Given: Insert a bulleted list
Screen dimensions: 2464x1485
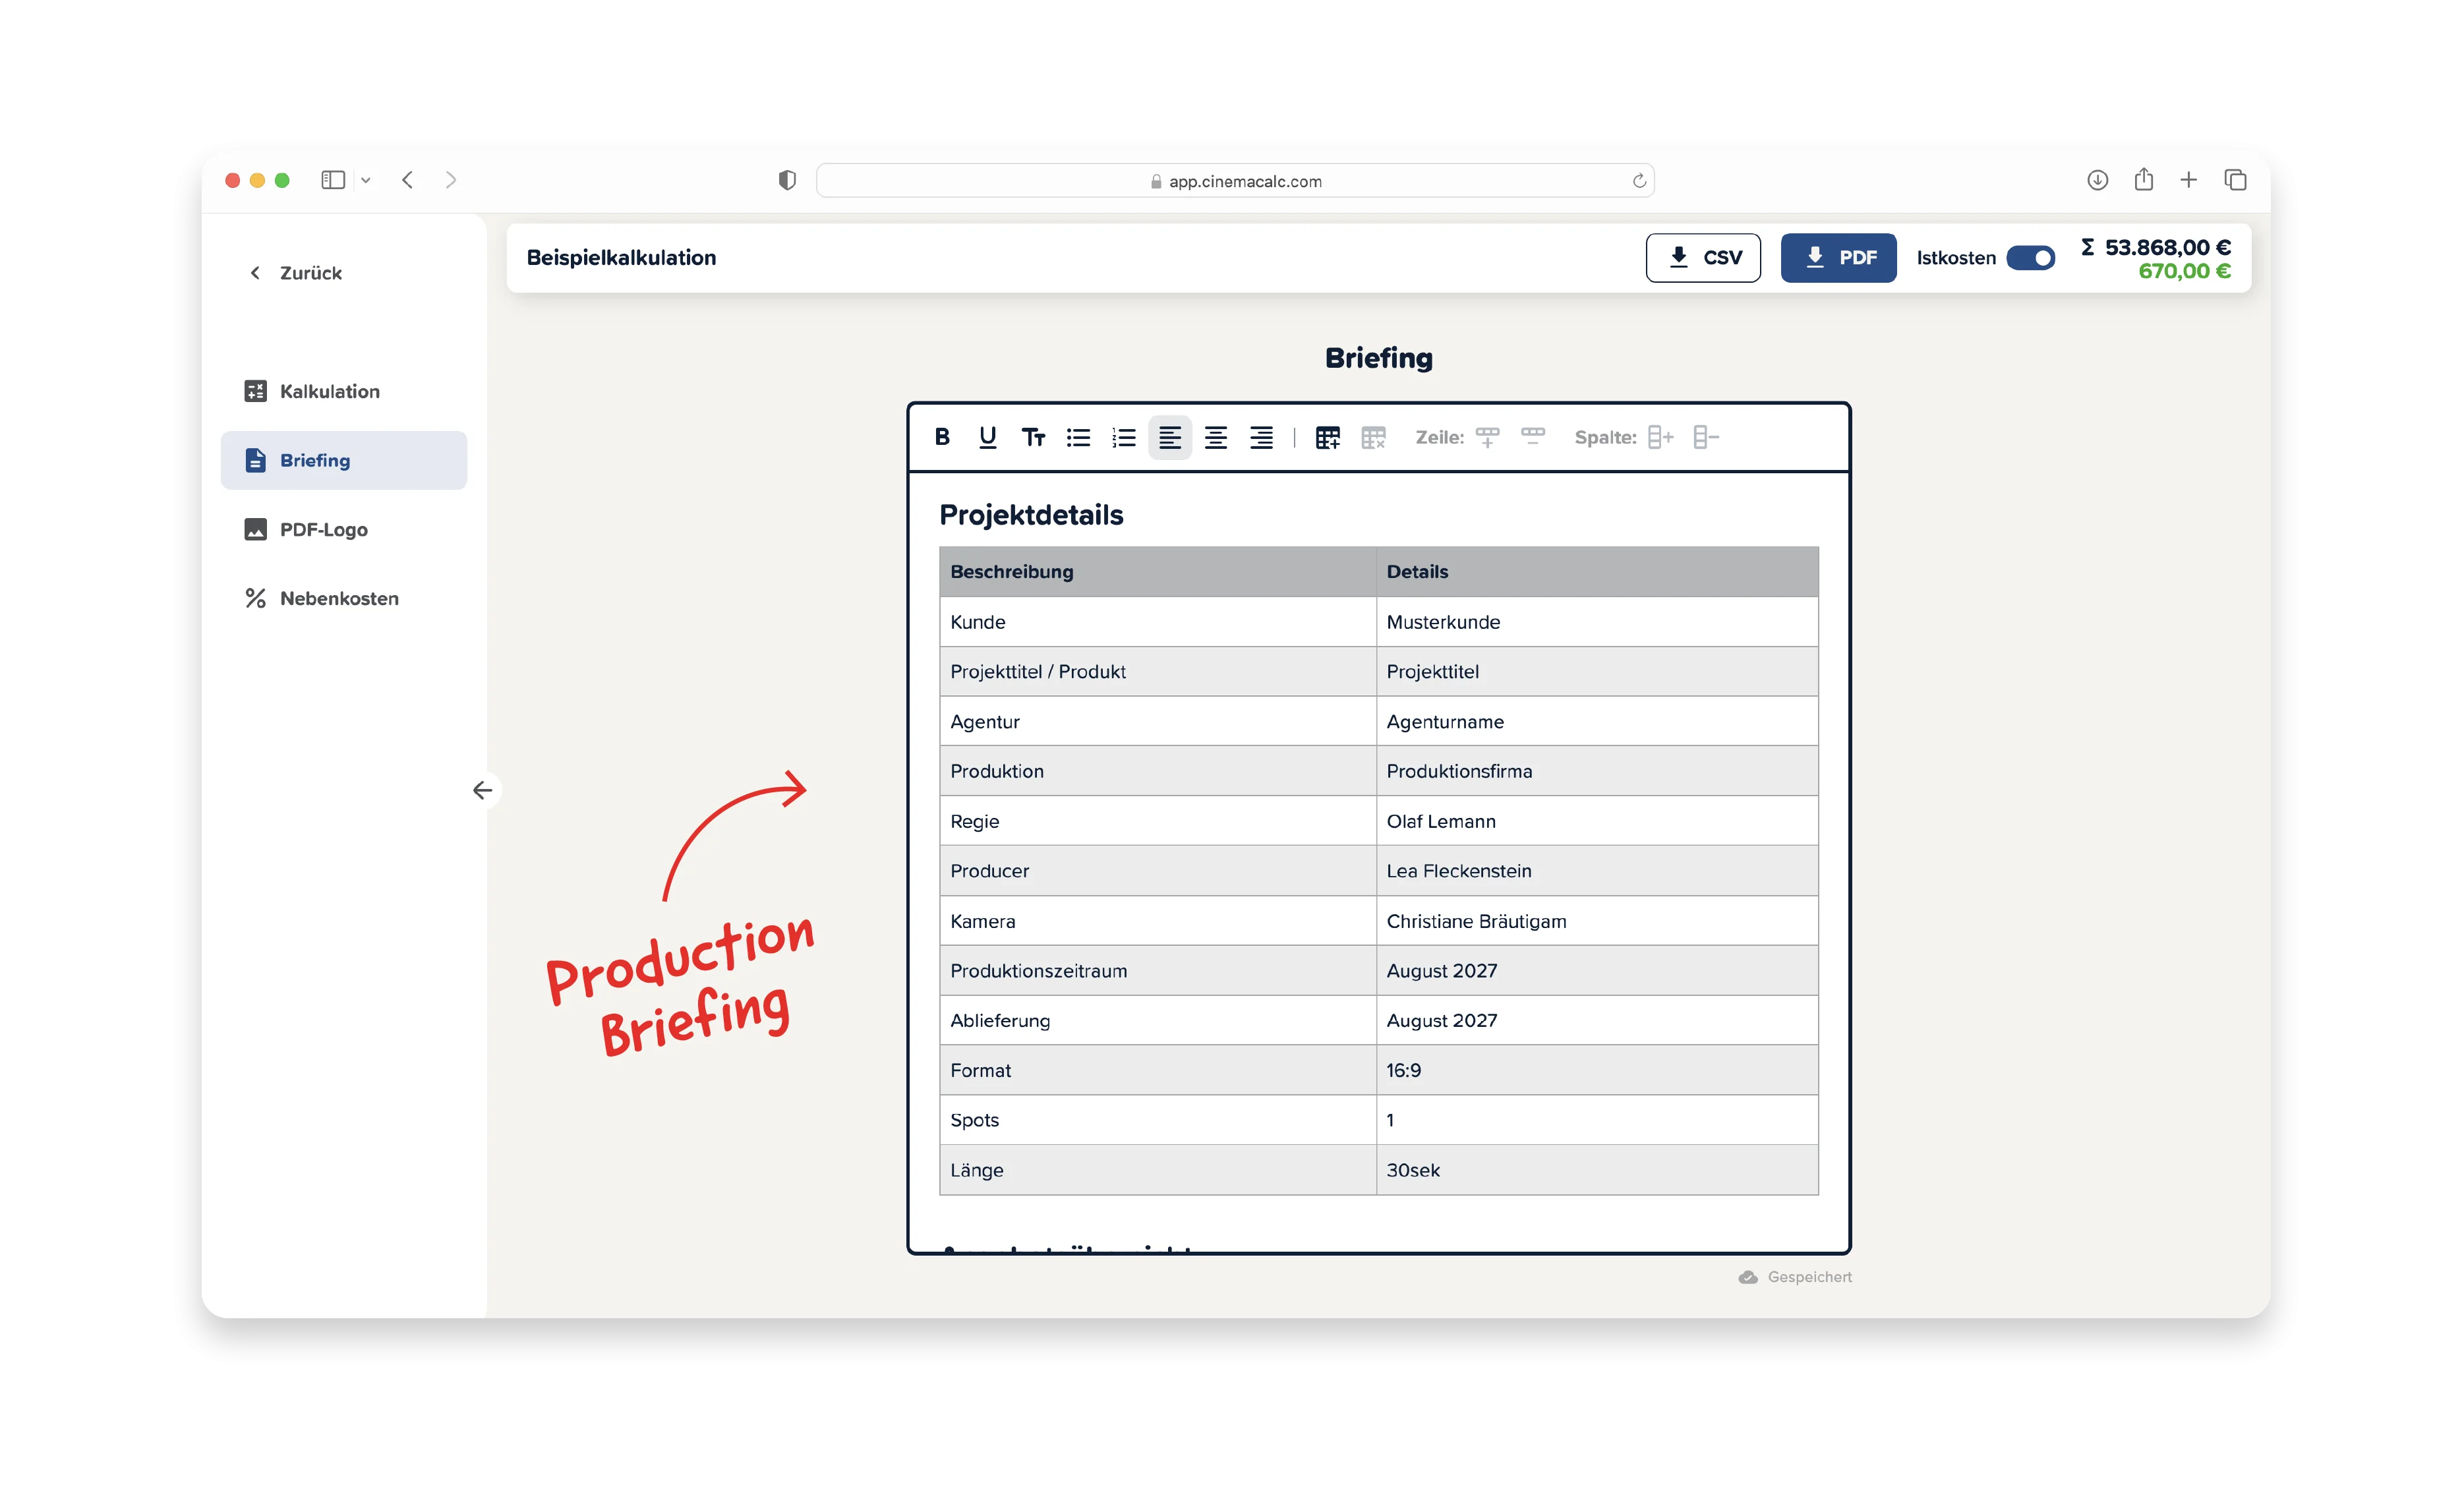Looking at the screenshot, I should pyautogui.click(x=1078, y=437).
